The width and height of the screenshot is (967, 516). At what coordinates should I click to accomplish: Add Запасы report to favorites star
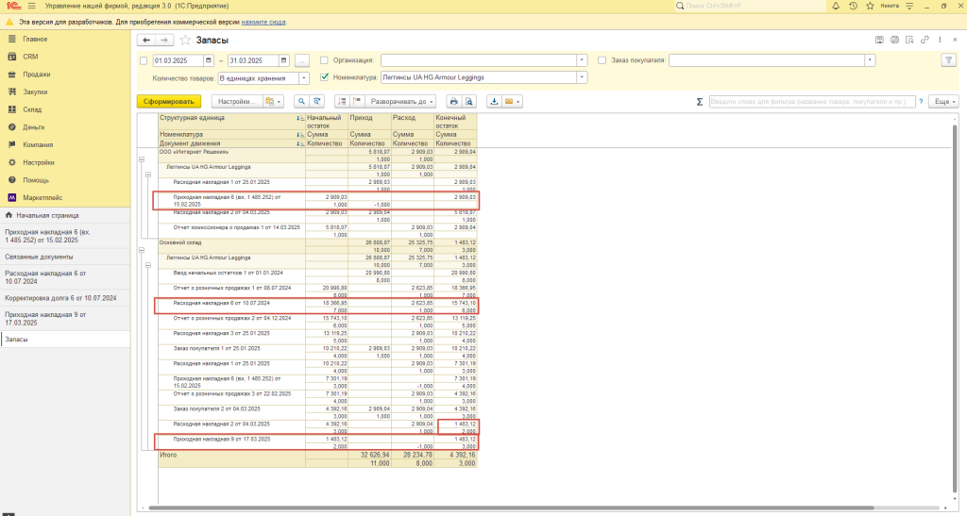click(185, 40)
